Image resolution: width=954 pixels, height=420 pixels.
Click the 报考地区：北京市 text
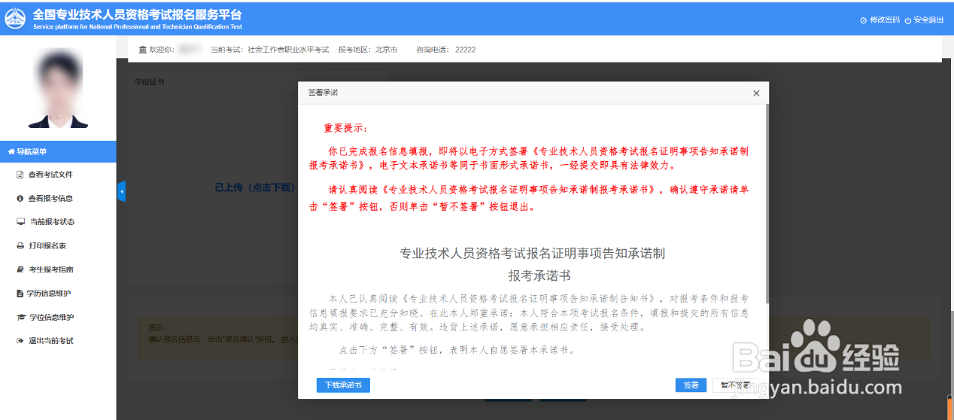pyautogui.click(x=367, y=50)
